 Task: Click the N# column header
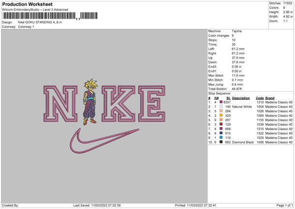(216, 98)
